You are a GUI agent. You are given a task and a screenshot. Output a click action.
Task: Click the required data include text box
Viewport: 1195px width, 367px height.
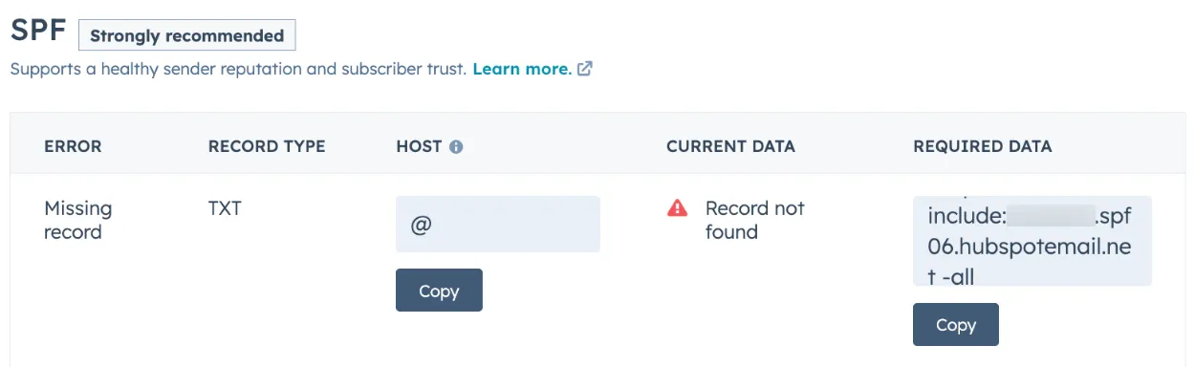[x=1032, y=241]
